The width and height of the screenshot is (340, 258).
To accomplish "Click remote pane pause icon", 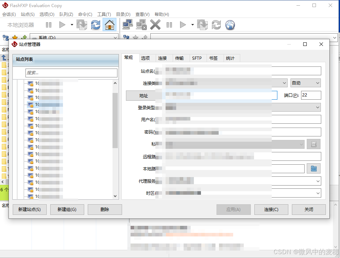I will point(169,25).
